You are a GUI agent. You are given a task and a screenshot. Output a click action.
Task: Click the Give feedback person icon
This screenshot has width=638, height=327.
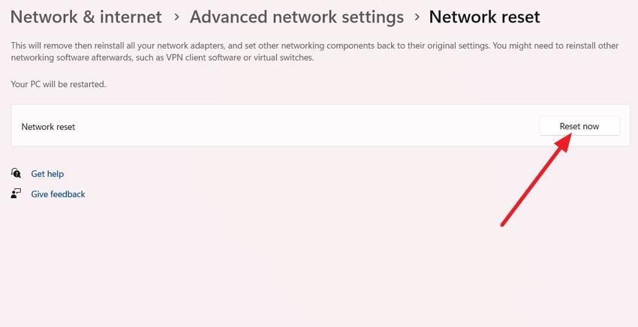pos(17,193)
